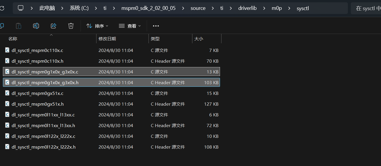381x166 pixels.
Task: Open the 排序 sort dropdown
Action: point(97,26)
